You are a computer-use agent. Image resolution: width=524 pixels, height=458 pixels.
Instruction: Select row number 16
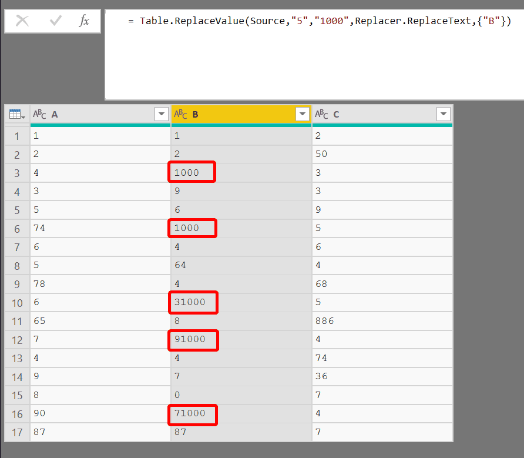point(18,414)
